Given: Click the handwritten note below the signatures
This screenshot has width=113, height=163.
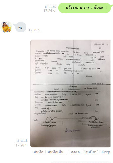Looking at the screenshot, I should coord(72,131).
